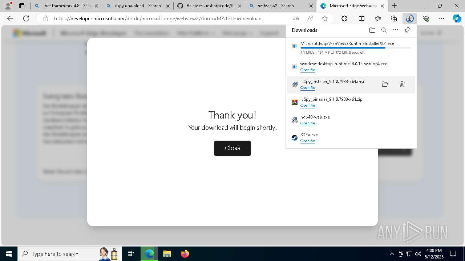Select the Microsoft Edge WebView tab

352,6
